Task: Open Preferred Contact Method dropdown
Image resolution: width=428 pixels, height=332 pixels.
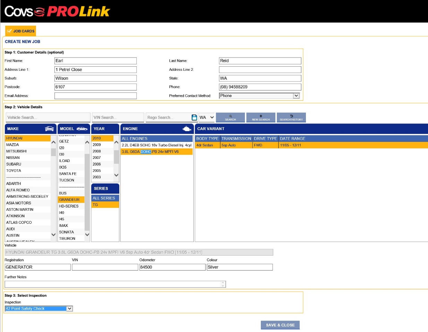Action: pos(259,96)
